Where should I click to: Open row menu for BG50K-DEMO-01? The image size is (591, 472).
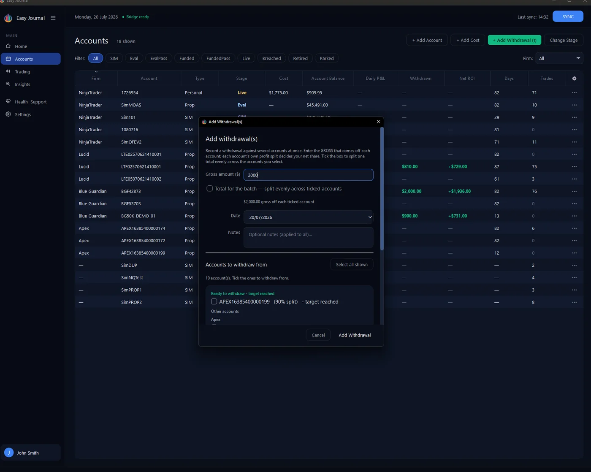click(574, 216)
